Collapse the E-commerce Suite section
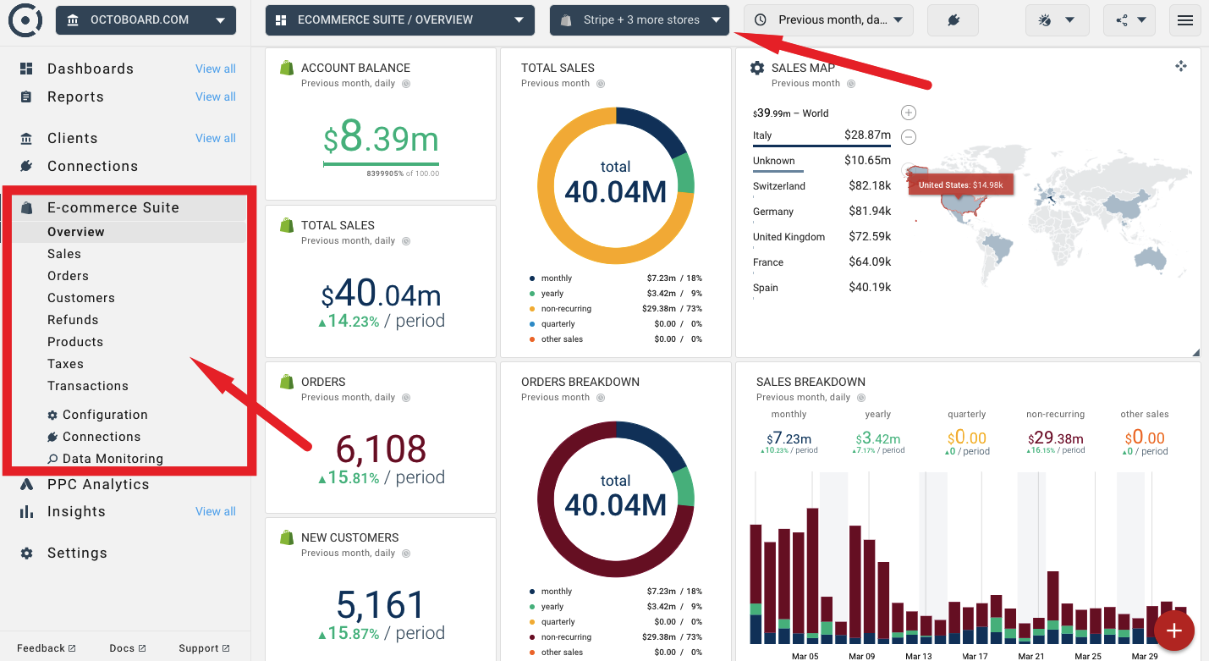This screenshot has width=1209, height=661. [x=113, y=207]
